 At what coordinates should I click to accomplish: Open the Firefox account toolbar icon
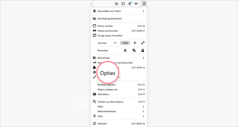129,3
